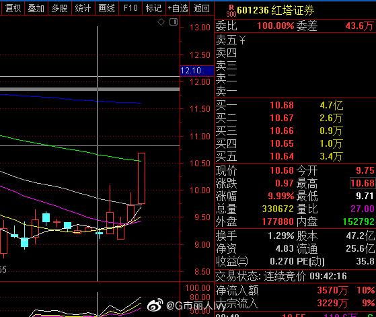Click the 13.00 price scale label
The image size is (376, 317).
(x=200, y=28)
